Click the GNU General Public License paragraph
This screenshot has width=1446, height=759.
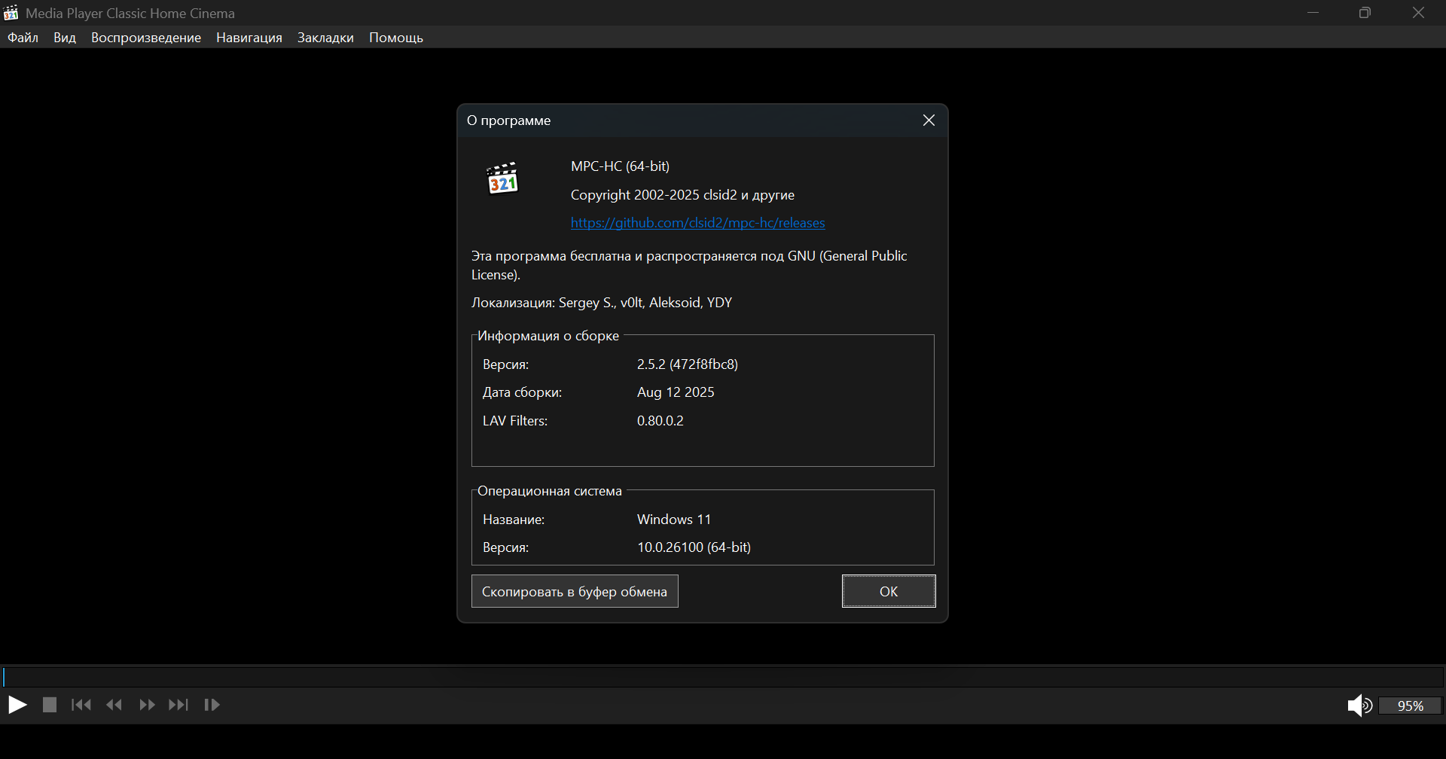click(x=689, y=265)
